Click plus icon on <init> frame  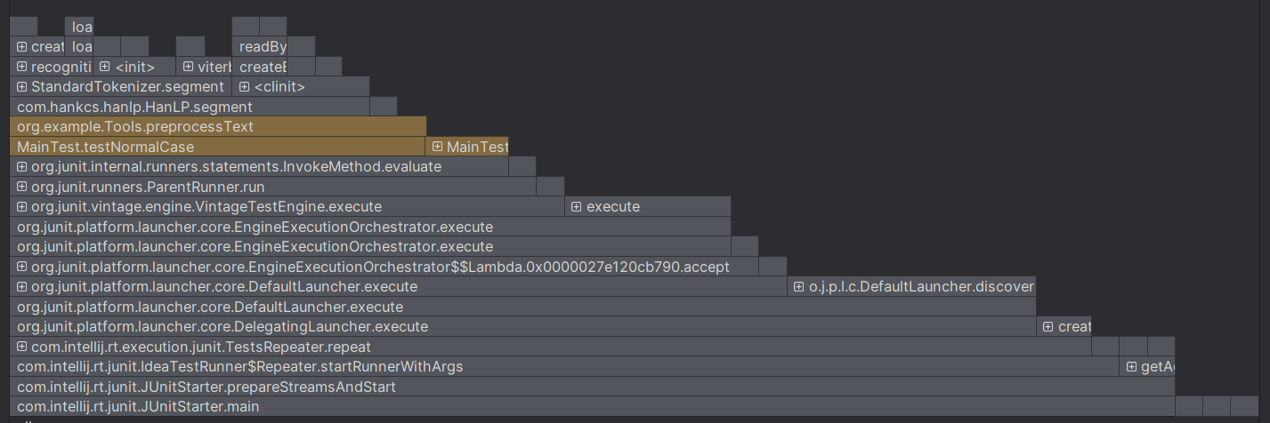[105, 67]
